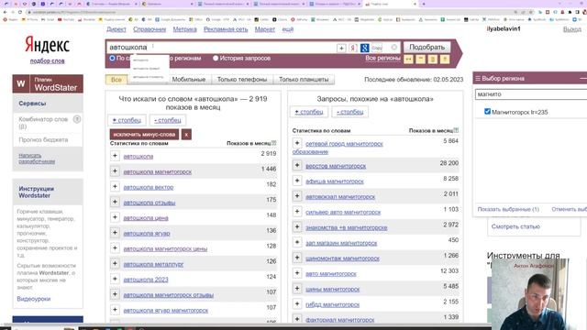Open «Справочник» in the top menu
The width and height of the screenshot is (587, 330).
click(x=150, y=29)
